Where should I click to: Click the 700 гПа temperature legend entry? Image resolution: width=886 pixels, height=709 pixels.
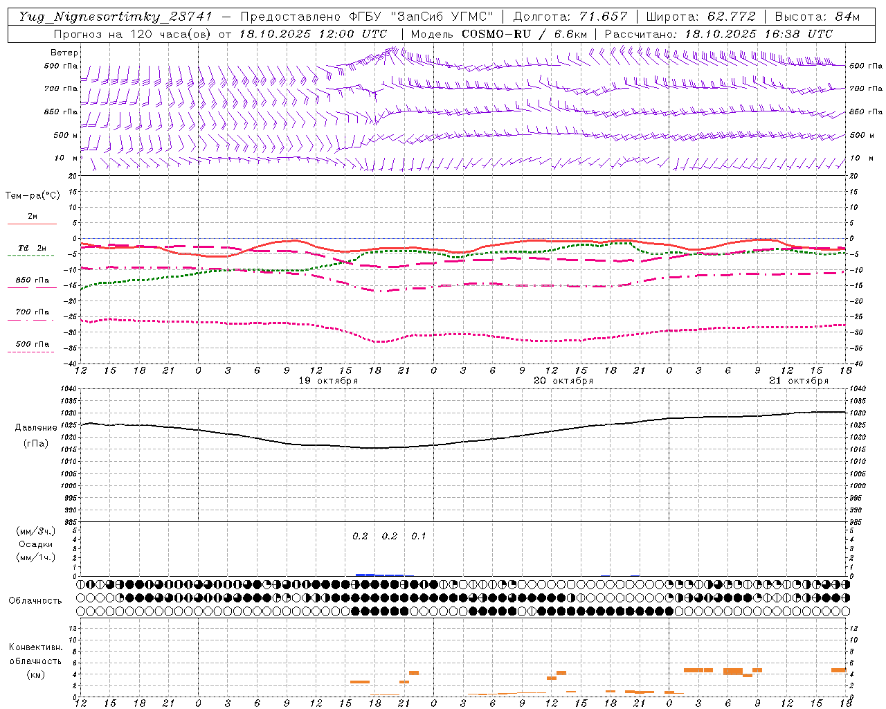click(33, 312)
